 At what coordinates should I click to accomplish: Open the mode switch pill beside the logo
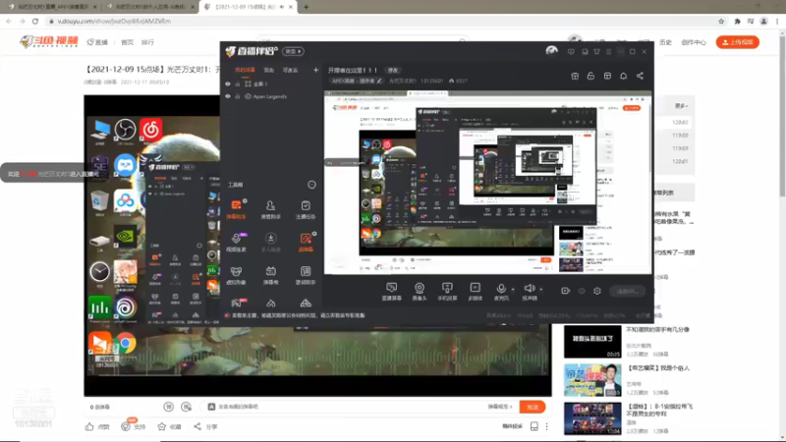click(x=293, y=51)
